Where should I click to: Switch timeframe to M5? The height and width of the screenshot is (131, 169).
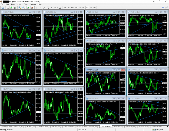(69, 8)
